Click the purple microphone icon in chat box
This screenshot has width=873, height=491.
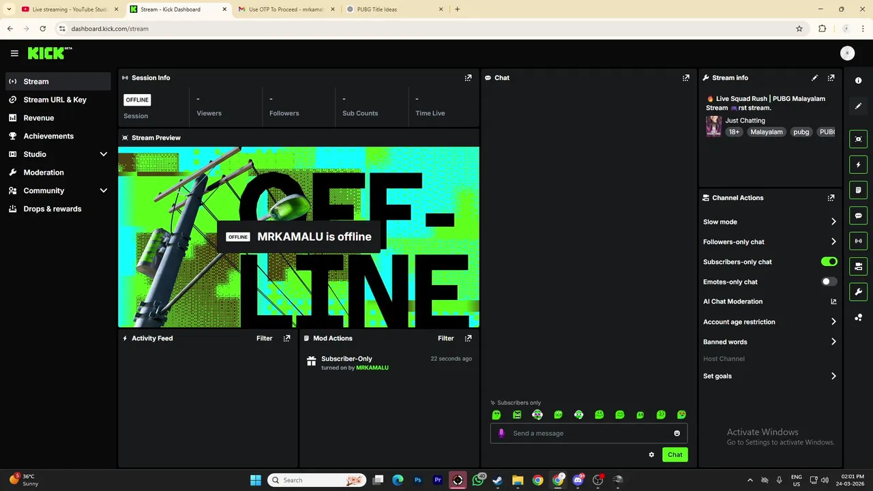pyautogui.click(x=501, y=433)
